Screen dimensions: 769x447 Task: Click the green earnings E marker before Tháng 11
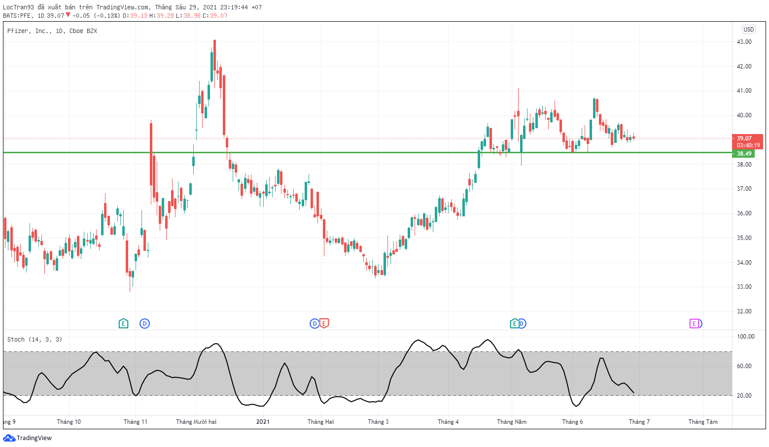123,323
